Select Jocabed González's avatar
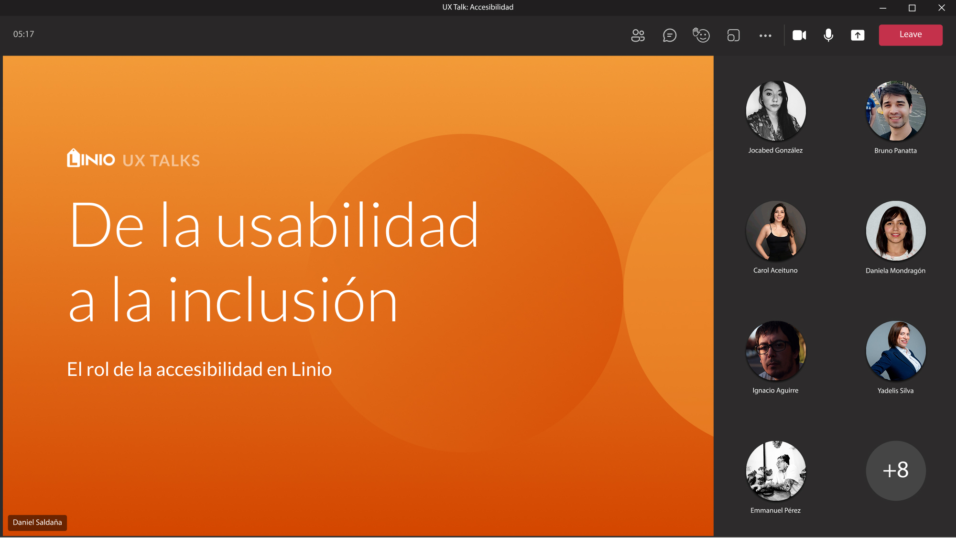The image size is (956, 538). [x=775, y=111]
